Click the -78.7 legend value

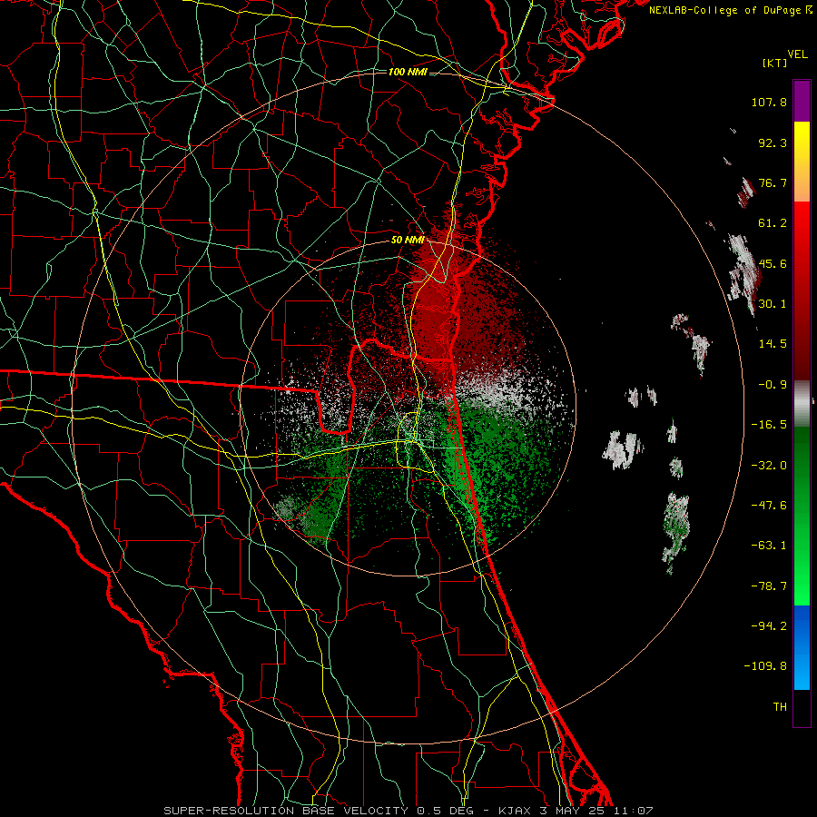click(769, 586)
